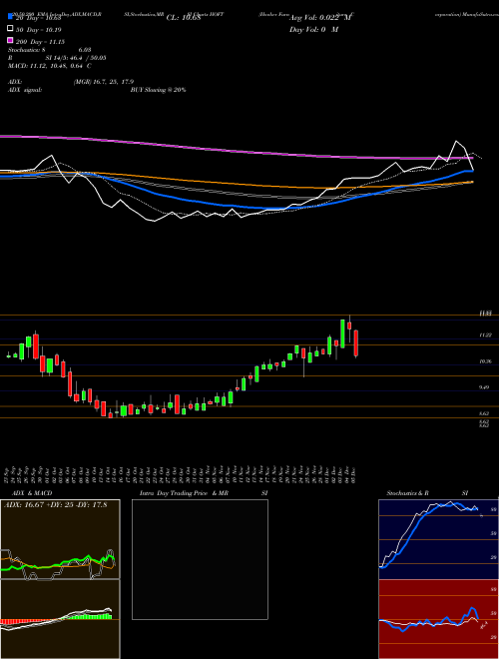Select the 200 Day average label
Image resolution: width=499 pixels, height=659 pixels.
41,42
